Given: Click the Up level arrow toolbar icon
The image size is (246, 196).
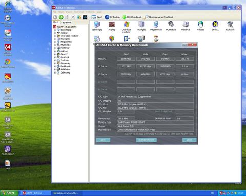Looking at the screenshot, I should [67, 17].
